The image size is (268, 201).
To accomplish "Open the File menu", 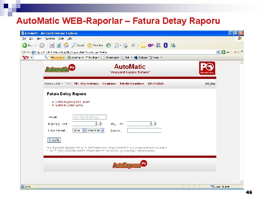I will [24, 38].
